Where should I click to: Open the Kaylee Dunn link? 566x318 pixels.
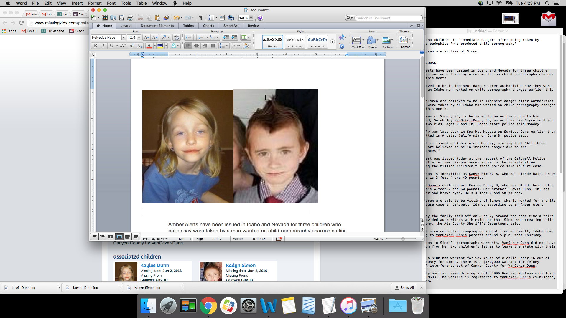(x=154, y=265)
